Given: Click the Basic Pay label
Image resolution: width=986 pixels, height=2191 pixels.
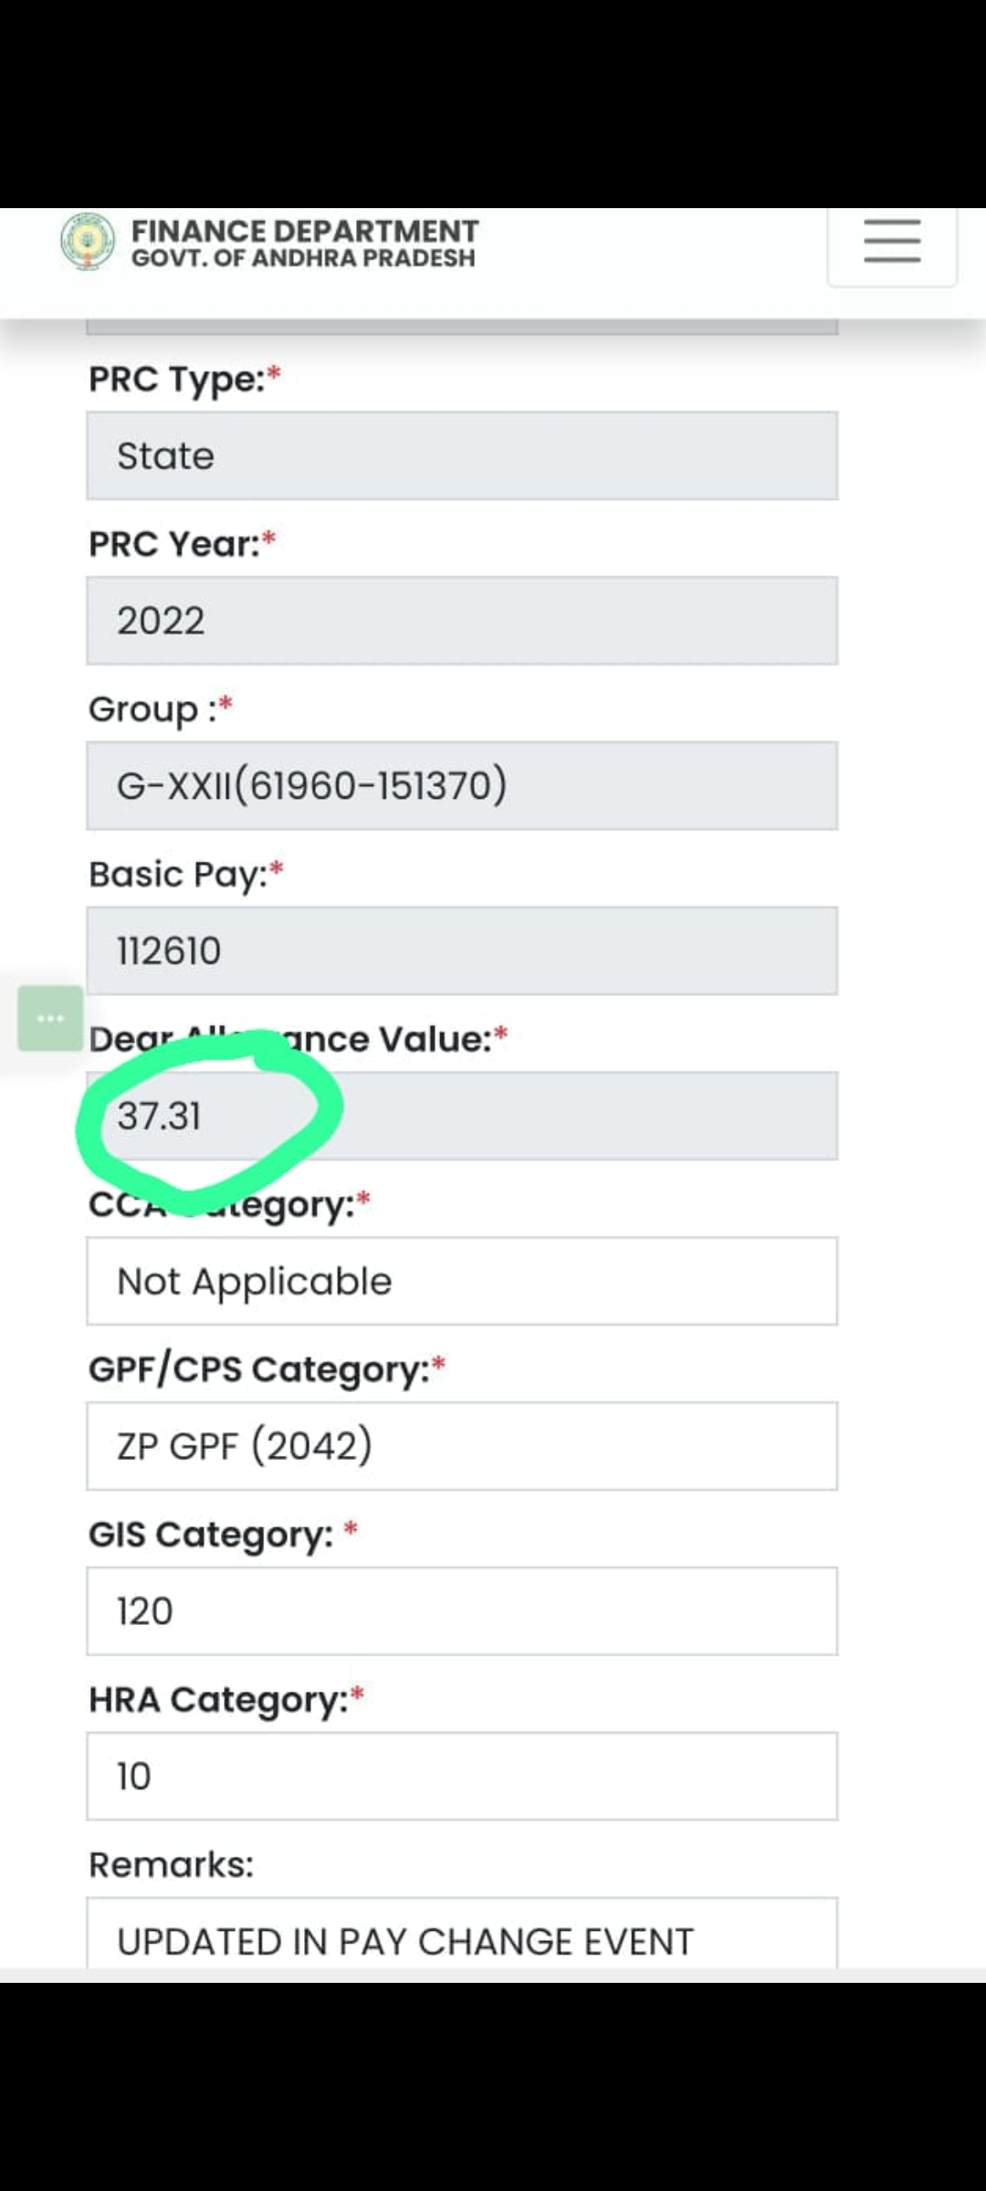Looking at the screenshot, I should pos(178,875).
